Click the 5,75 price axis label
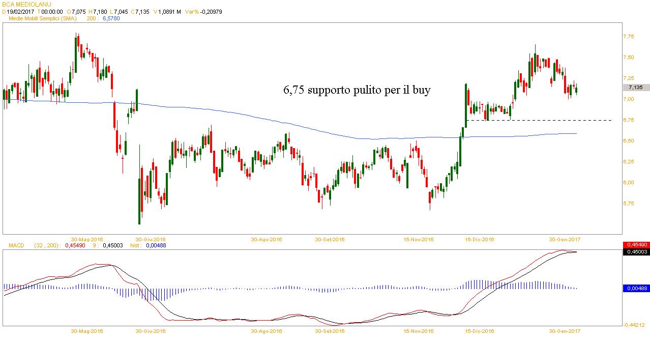This screenshot has height=340, width=650. point(628,204)
